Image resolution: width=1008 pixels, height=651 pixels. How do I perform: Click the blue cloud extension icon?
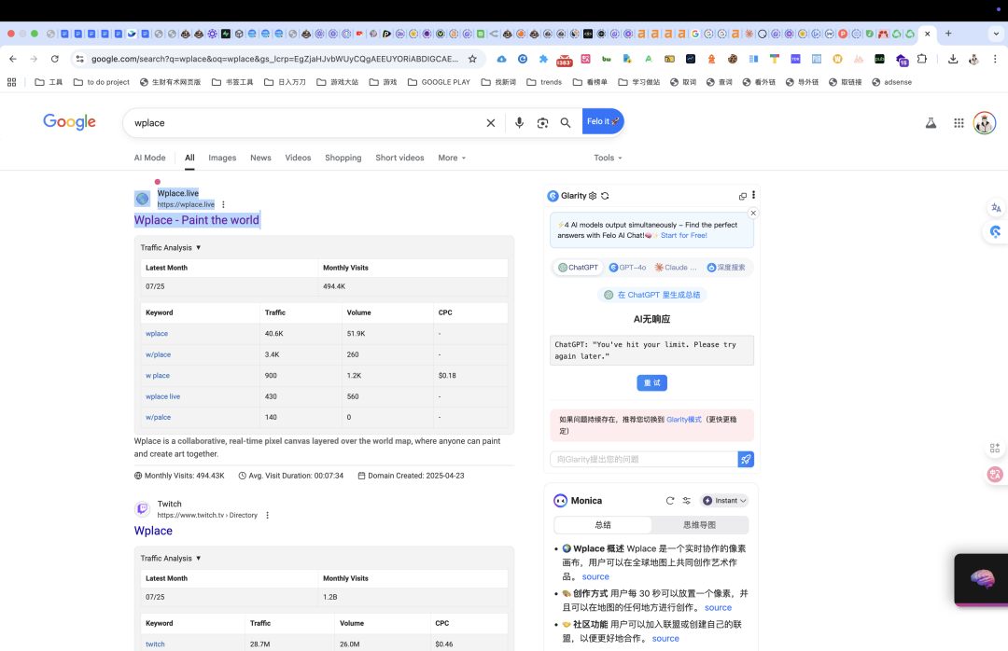pyautogui.click(x=501, y=59)
